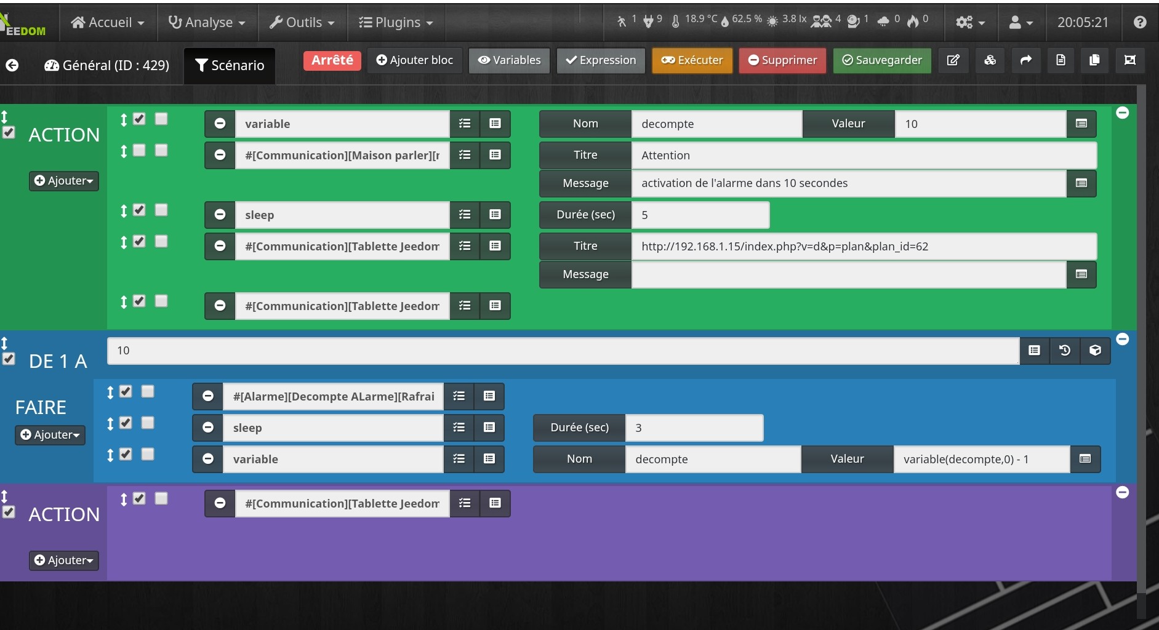The image size is (1159, 630).
Task: Click the humidity 62.5 % summary indicator
Action: click(741, 20)
